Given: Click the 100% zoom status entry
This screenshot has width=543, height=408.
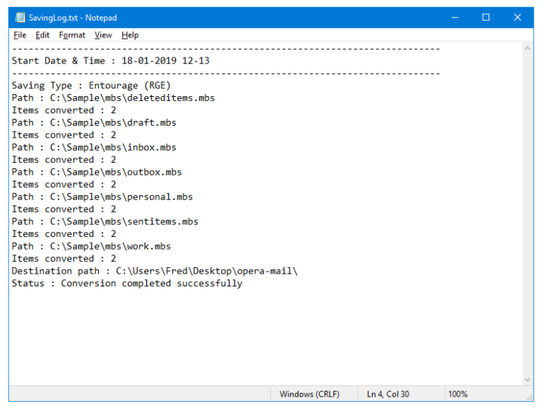Looking at the screenshot, I should [x=457, y=394].
